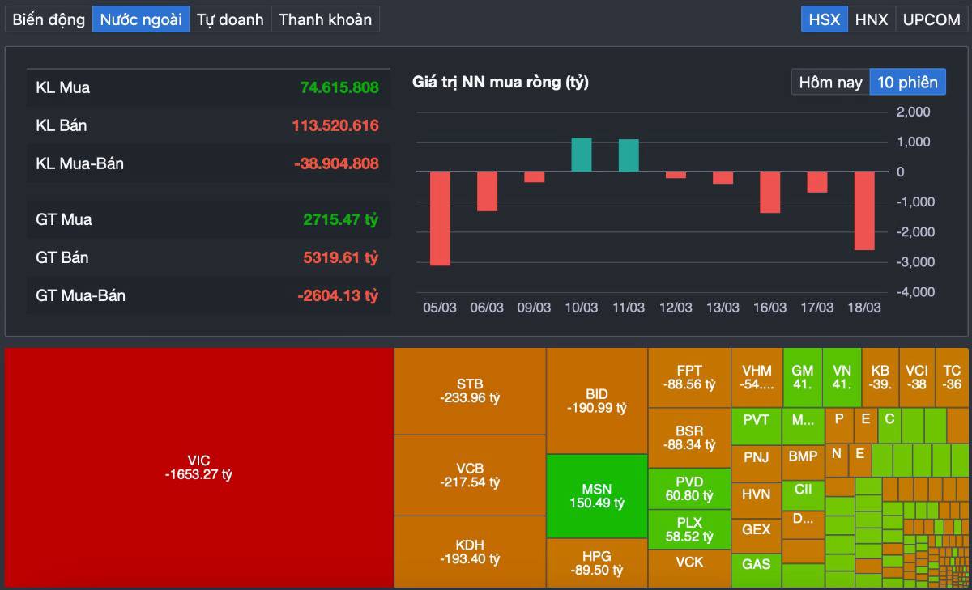Click the VCI -38 tile

[x=917, y=377]
